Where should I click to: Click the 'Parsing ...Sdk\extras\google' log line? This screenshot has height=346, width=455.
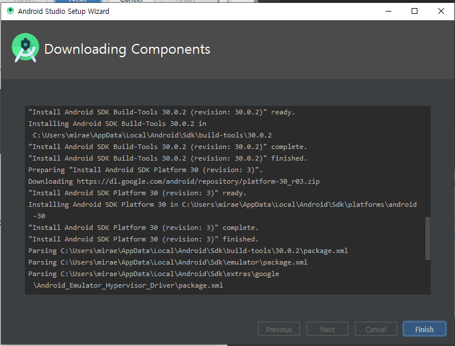tap(154, 274)
